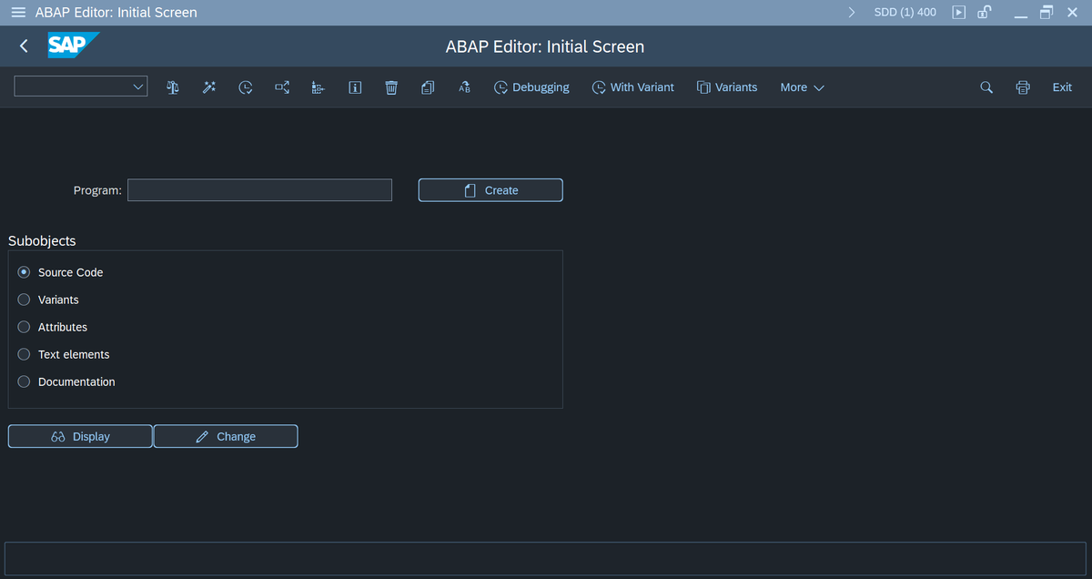Click the With Variant toolbar button
The width and height of the screenshot is (1092, 579).
tap(632, 87)
